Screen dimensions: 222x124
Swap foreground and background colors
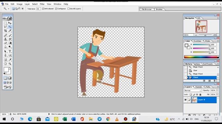(10, 68)
